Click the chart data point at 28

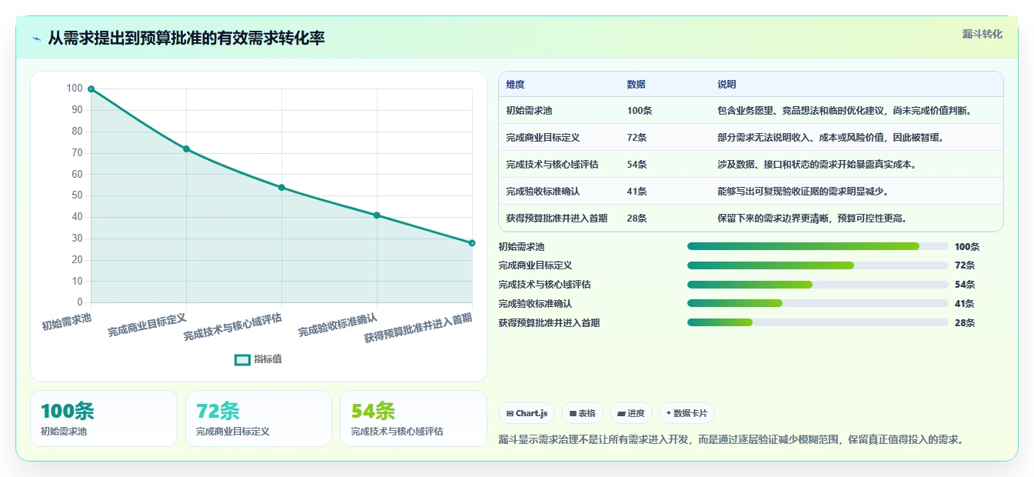click(472, 242)
